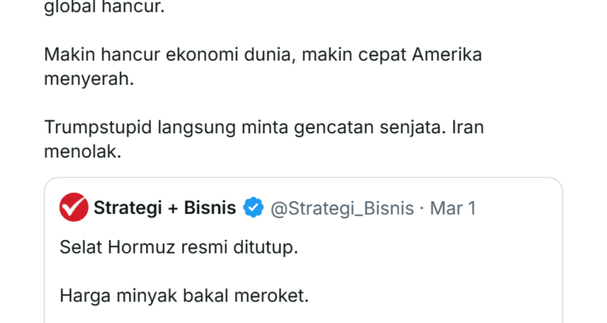Click the word 'Iran' in the post

click(x=466, y=128)
